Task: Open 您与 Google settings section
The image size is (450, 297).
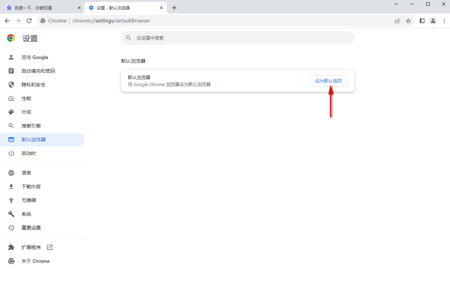Action: (42, 57)
